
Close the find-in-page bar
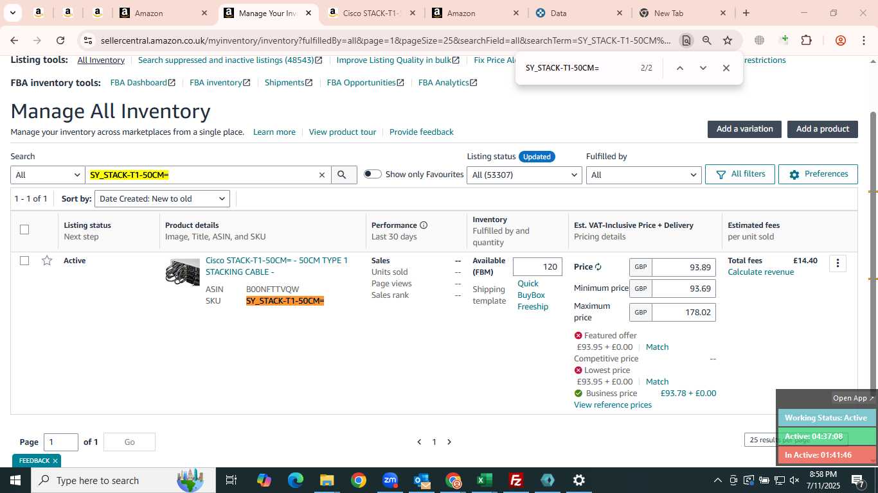click(x=726, y=68)
